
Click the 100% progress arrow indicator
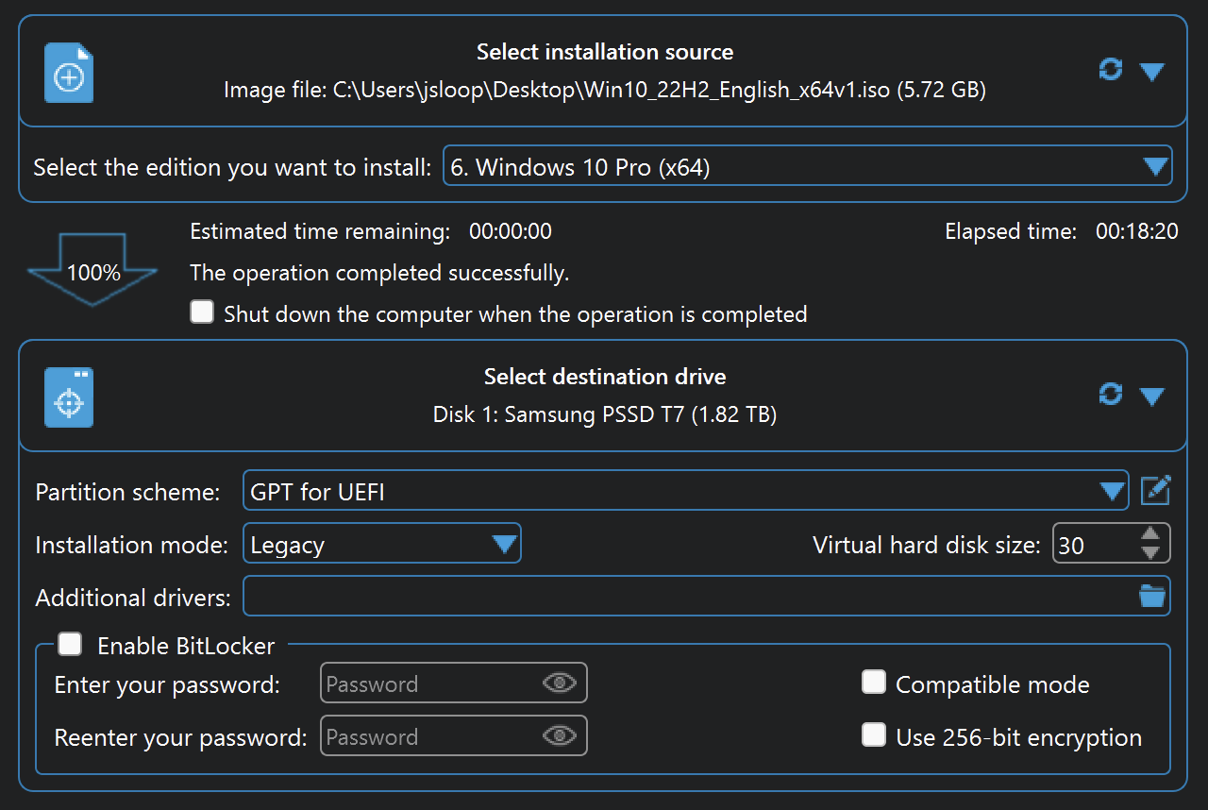point(92,273)
